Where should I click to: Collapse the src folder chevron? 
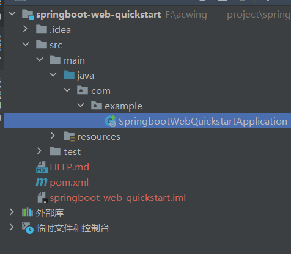(26, 44)
